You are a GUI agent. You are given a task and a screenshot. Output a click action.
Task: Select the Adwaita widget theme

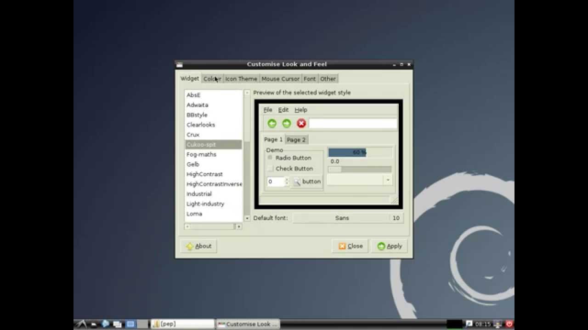[214, 105]
